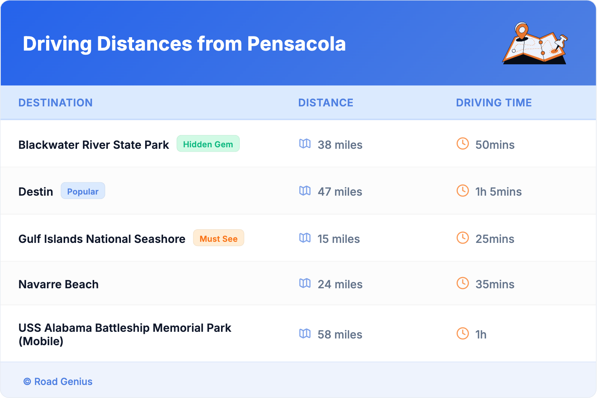Image resolution: width=597 pixels, height=398 pixels.
Task: Click the map illustration in header
Action: coord(535,44)
